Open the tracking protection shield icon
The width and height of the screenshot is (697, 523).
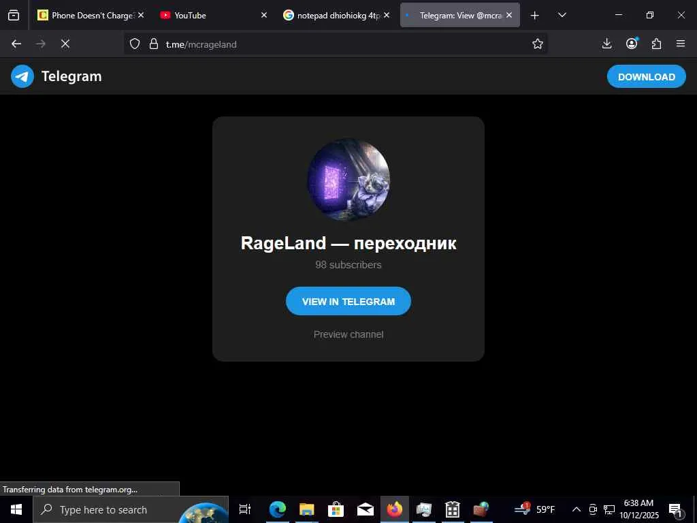pyautogui.click(x=135, y=44)
